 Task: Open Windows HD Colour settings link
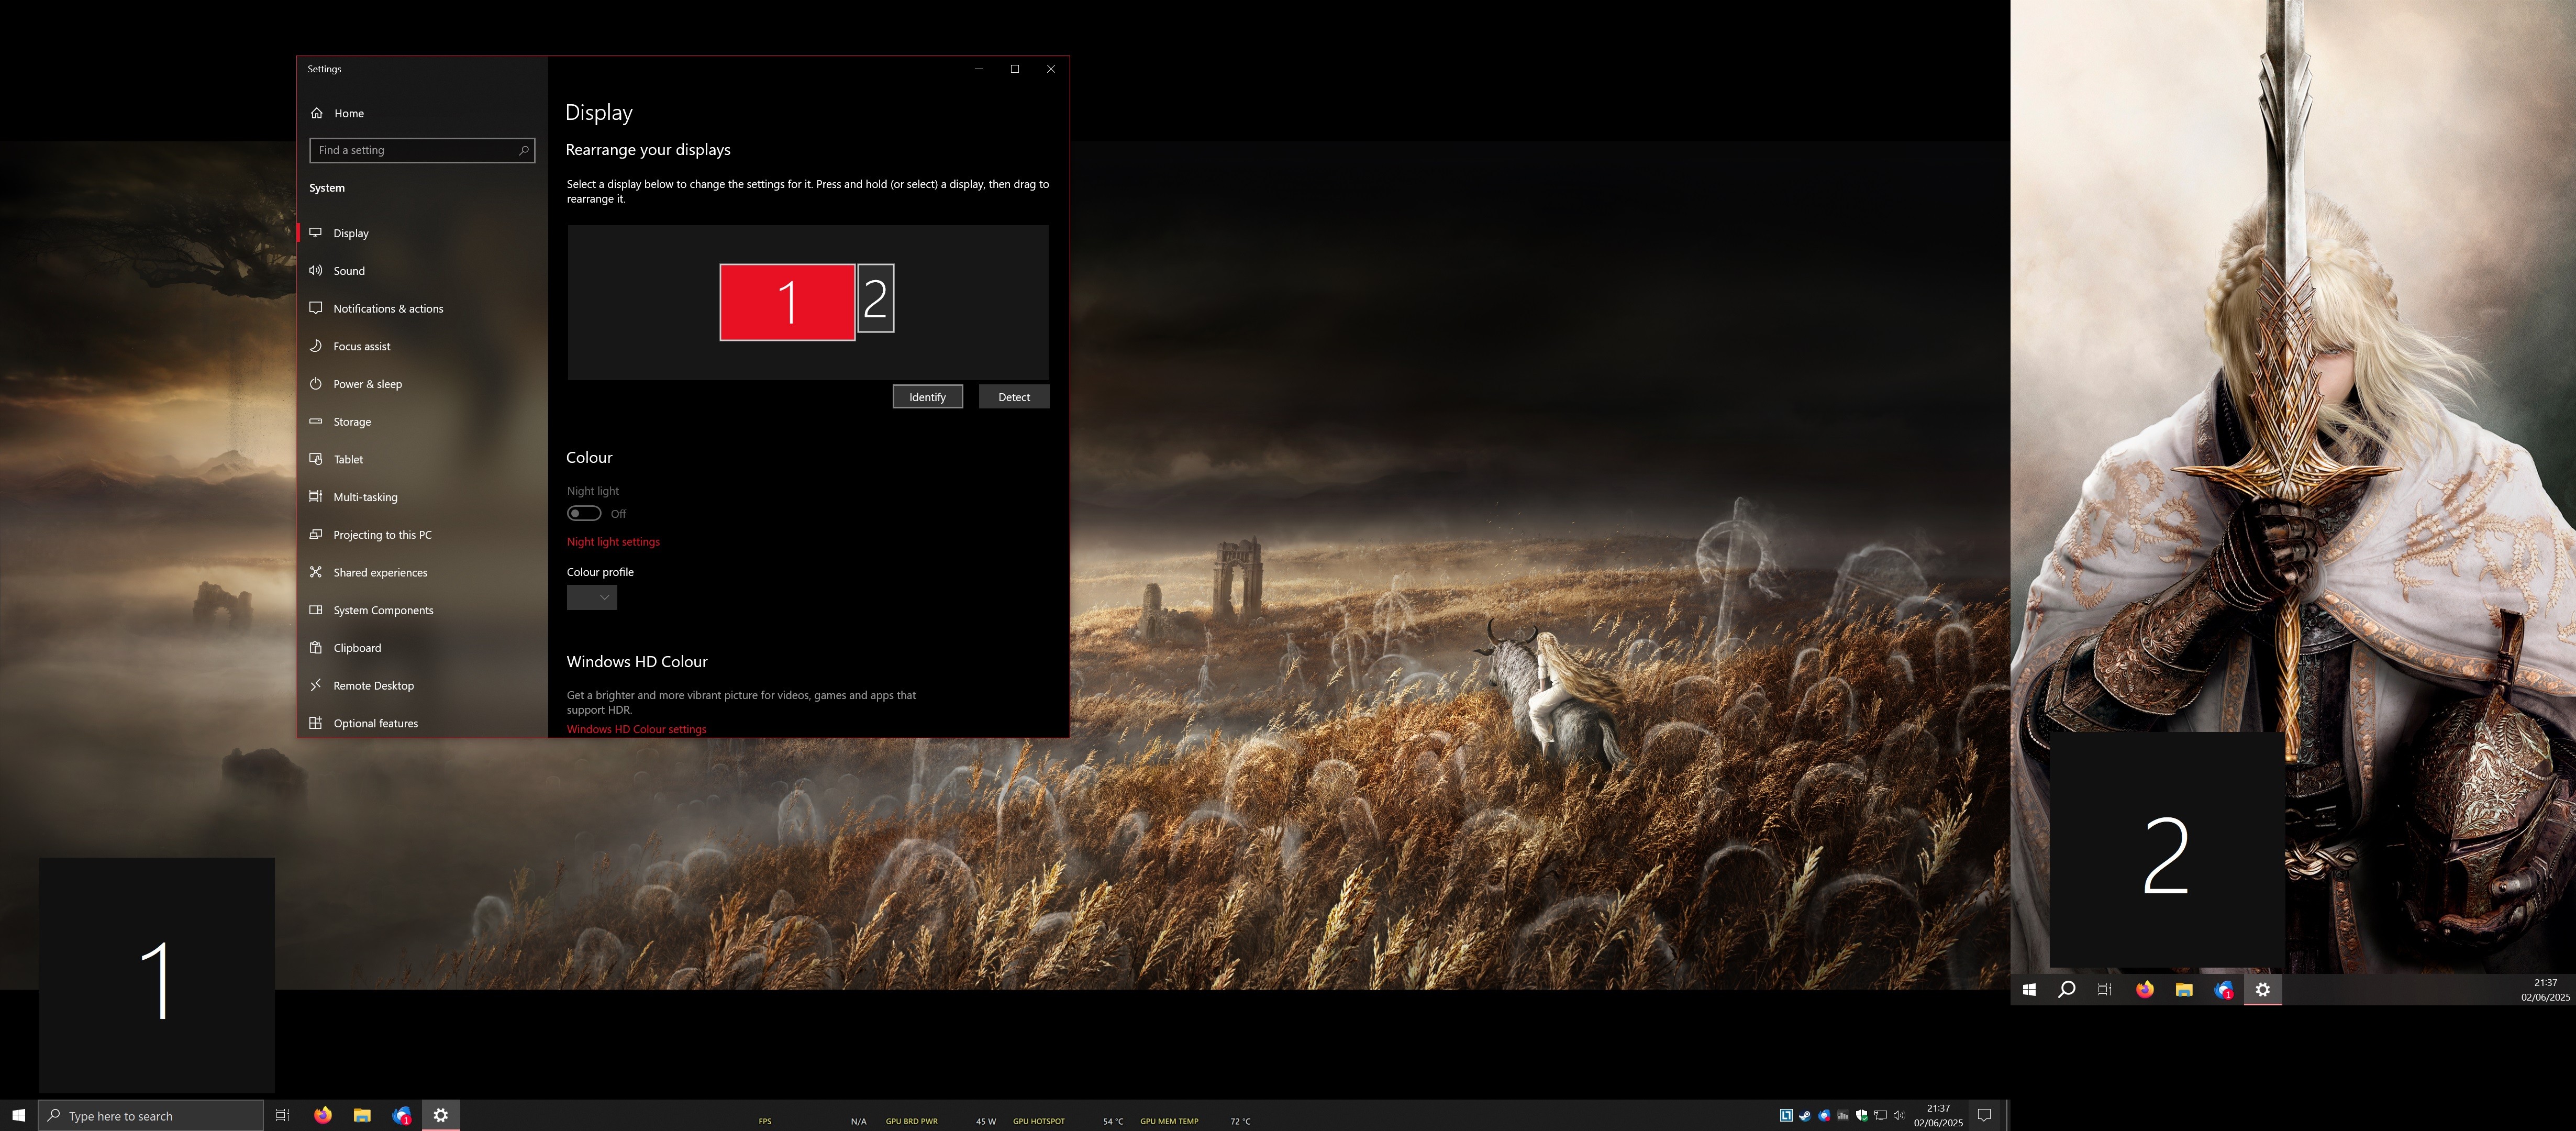[x=636, y=729]
